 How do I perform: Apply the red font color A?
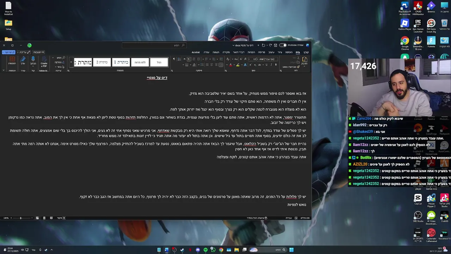(231, 65)
